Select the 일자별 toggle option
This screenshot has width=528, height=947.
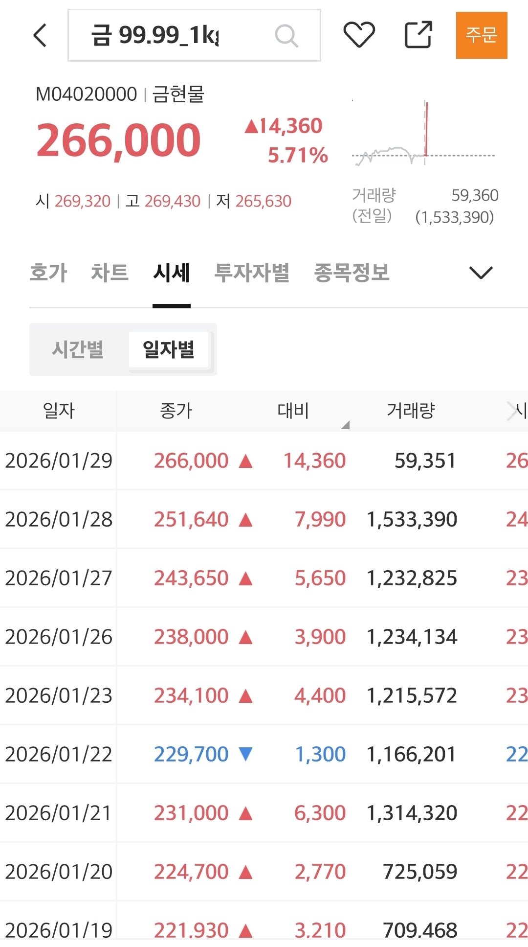[x=169, y=349]
